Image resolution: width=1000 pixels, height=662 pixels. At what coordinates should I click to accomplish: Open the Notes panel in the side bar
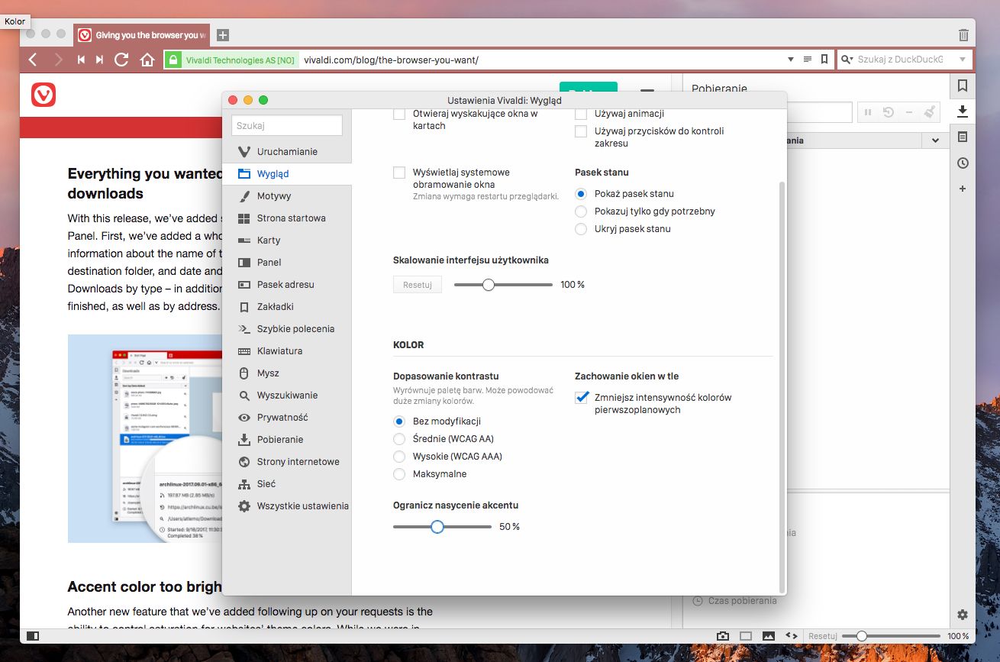pos(963,137)
